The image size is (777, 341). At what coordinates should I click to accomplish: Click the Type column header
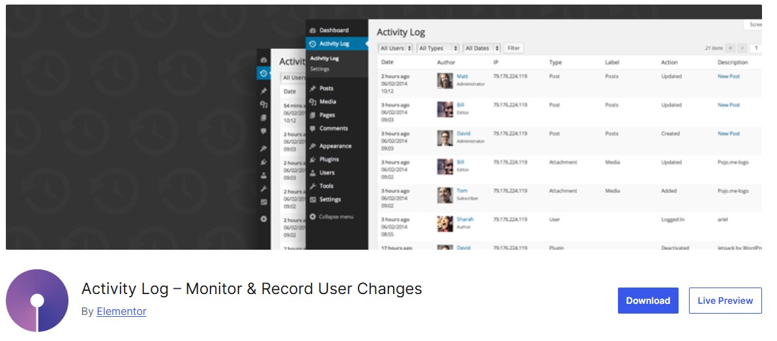point(555,63)
